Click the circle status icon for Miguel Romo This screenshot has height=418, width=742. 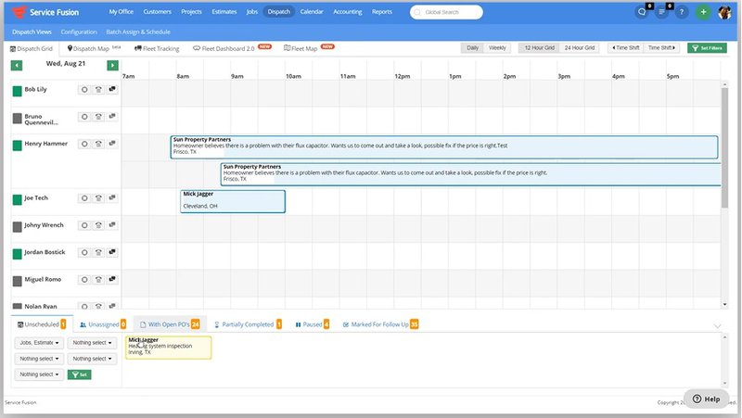84,280
